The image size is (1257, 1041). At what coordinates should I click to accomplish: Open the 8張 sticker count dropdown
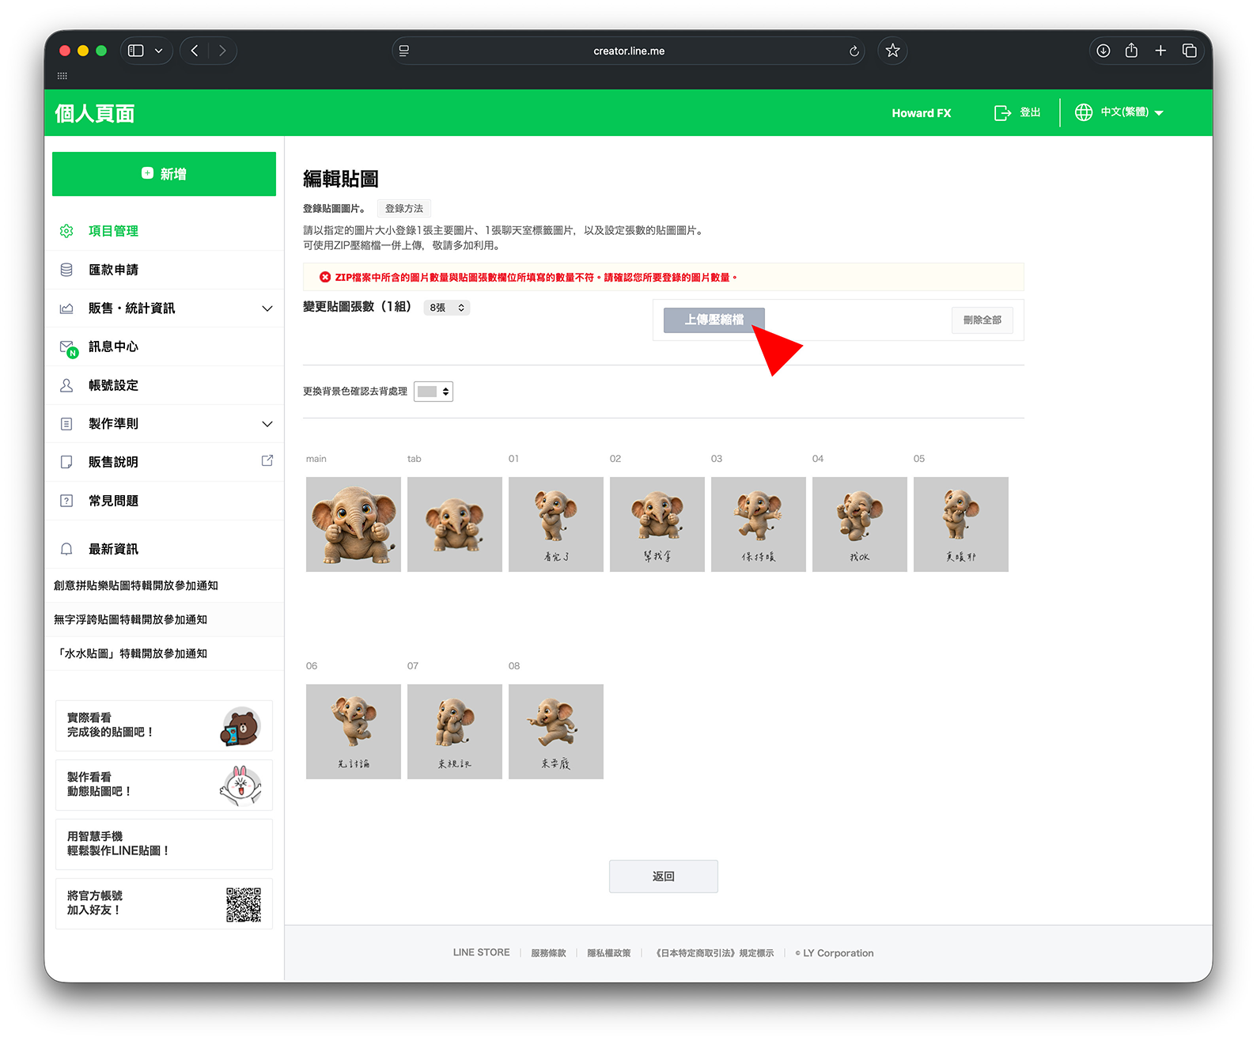point(447,308)
